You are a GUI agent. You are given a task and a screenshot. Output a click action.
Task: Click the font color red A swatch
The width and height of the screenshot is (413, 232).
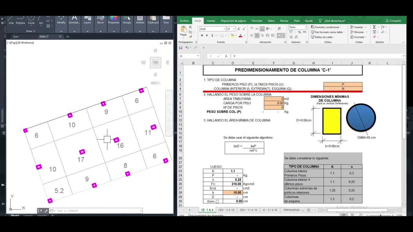click(240, 35)
